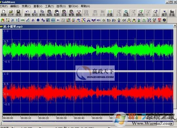
Task: Zoom in with the 放大 magnifier icon
Action: click(x=141, y=13)
